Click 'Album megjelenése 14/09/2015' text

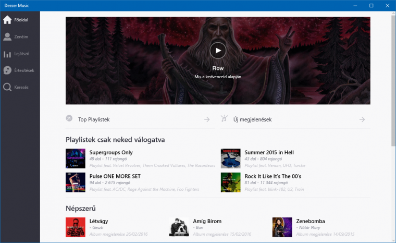tap(325, 234)
